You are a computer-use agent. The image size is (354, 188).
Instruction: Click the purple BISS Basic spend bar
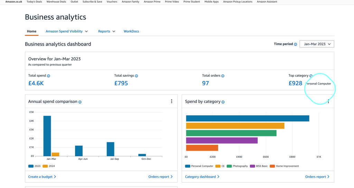point(222,140)
